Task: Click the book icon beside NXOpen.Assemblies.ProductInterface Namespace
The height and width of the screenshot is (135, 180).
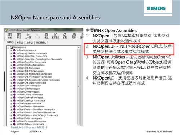Action: (x=14, y=59)
